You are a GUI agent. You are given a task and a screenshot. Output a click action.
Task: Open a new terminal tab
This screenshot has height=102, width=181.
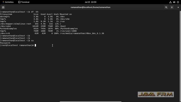(3, 7)
